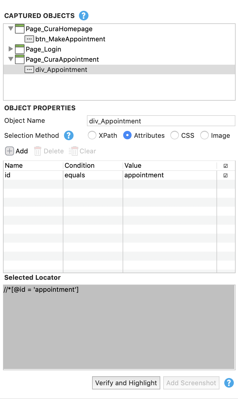Select the Image selection method
The width and height of the screenshot is (238, 399).
pyautogui.click(x=204, y=135)
